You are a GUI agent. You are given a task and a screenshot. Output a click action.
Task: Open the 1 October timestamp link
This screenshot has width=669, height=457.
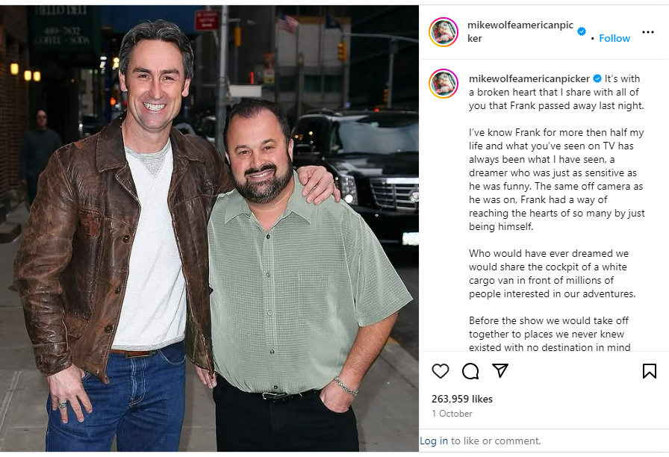click(452, 414)
